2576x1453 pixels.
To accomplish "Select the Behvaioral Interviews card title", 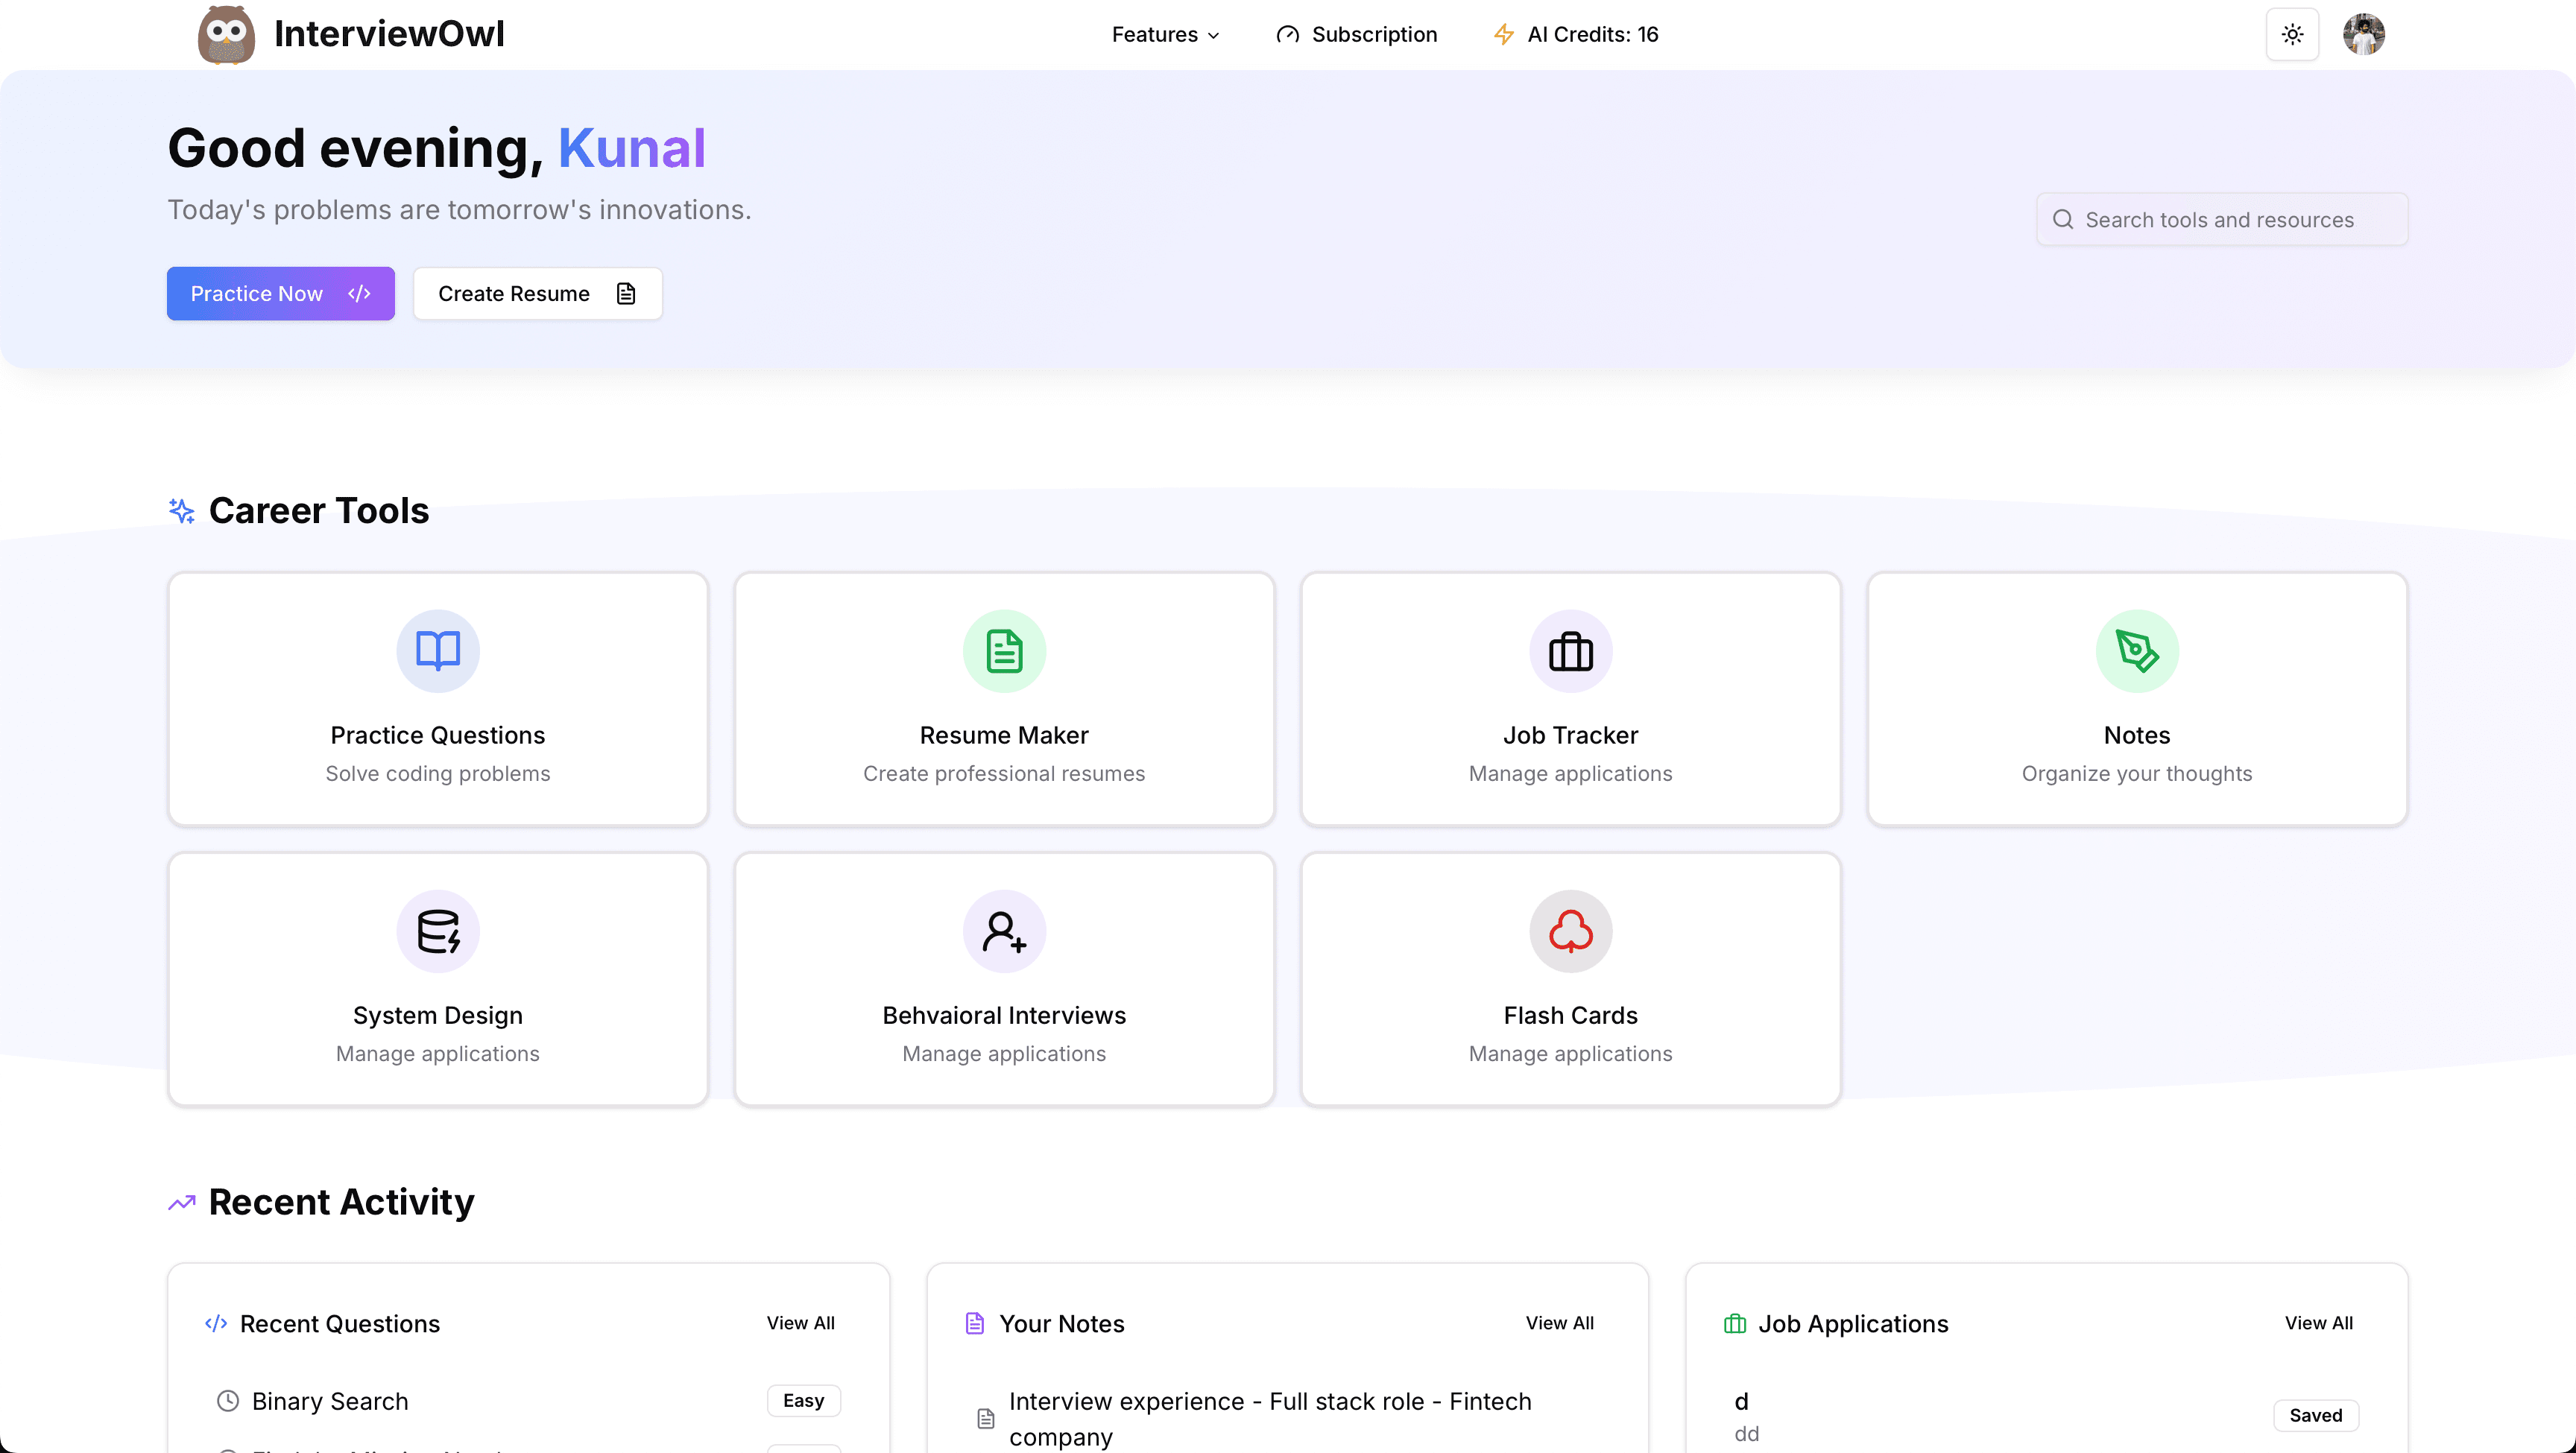I will coord(1004,1015).
